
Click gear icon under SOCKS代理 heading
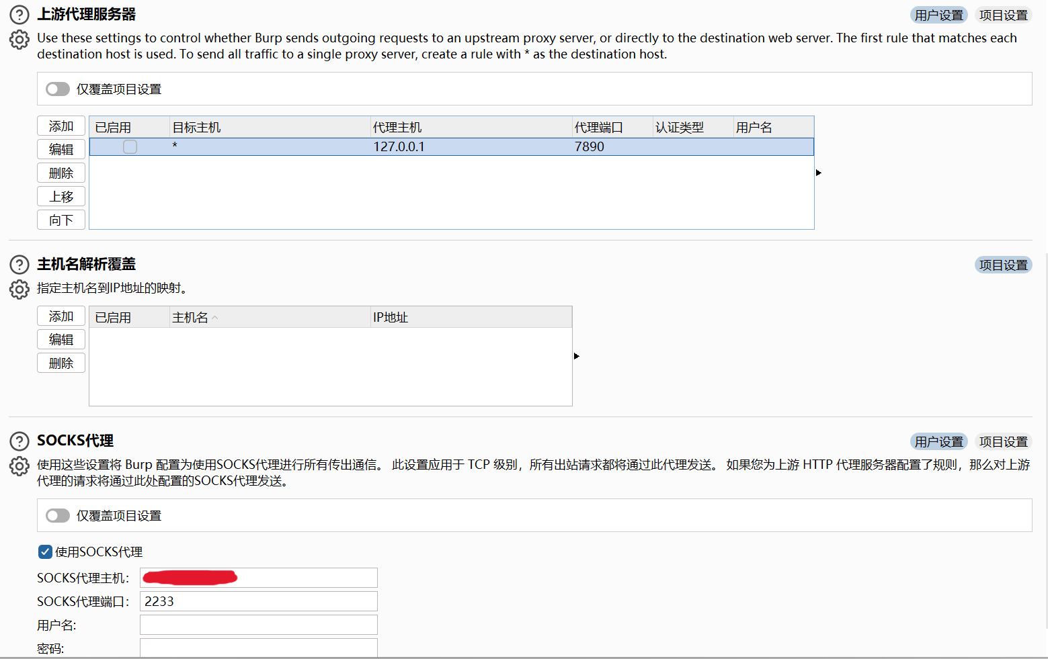coord(19,466)
